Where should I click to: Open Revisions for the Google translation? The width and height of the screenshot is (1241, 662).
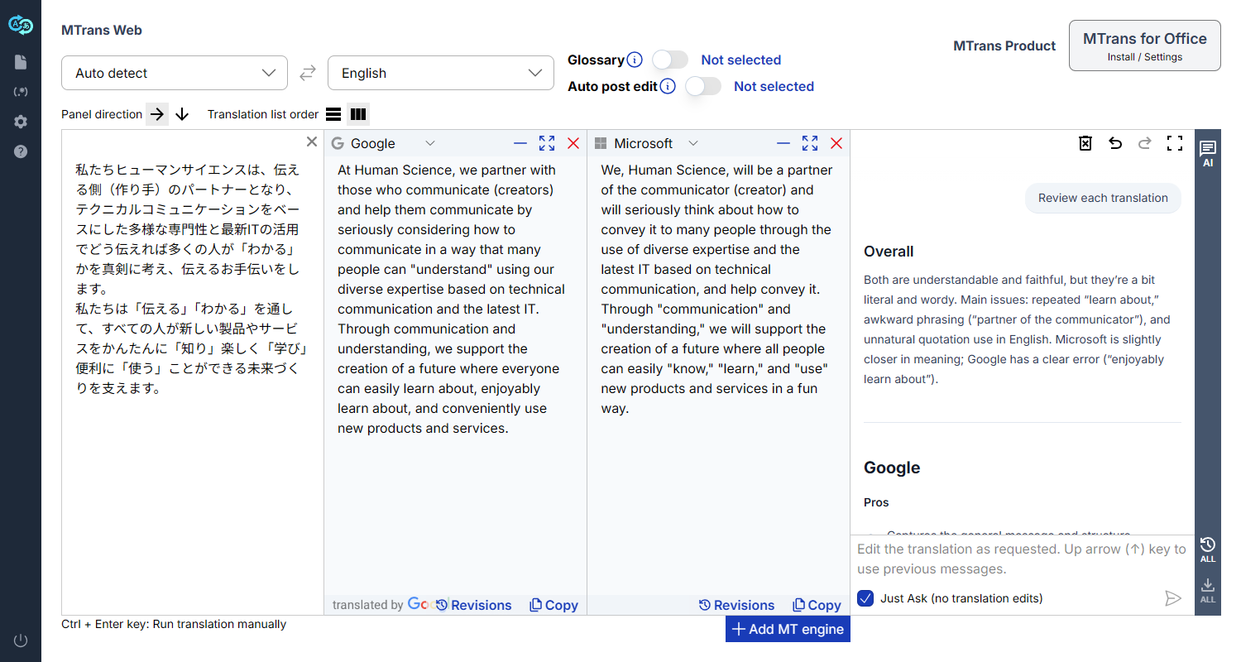(474, 605)
